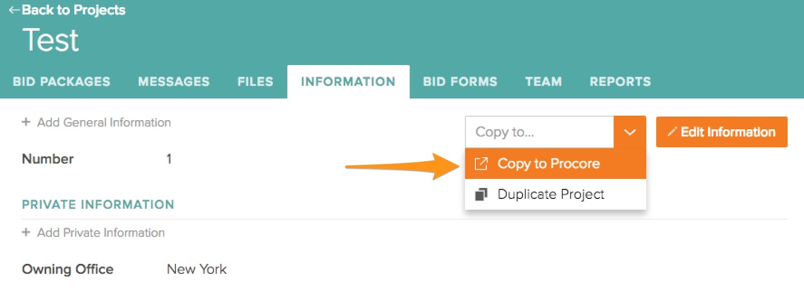
Task: Select Copy to Procore option
Action: 548,164
